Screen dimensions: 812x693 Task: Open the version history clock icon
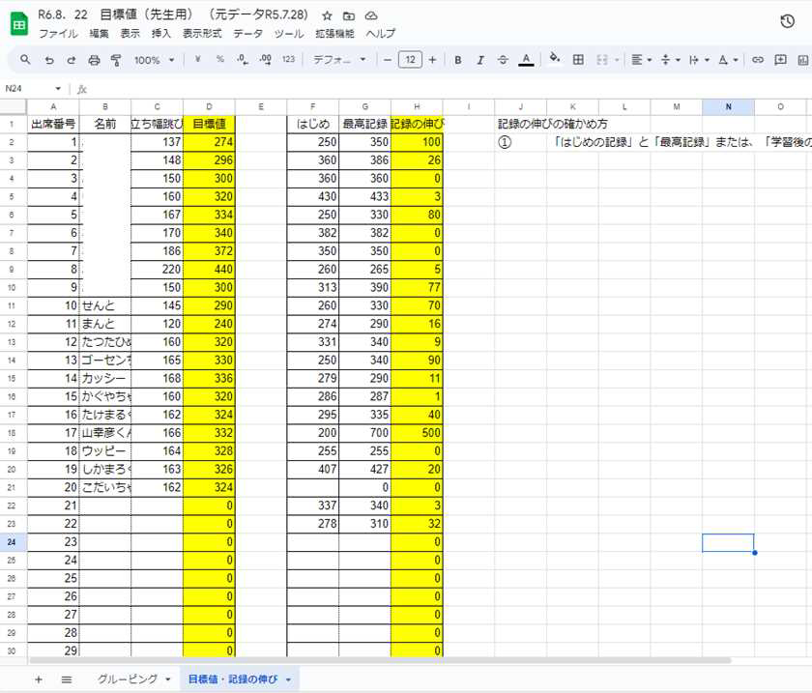click(787, 22)
